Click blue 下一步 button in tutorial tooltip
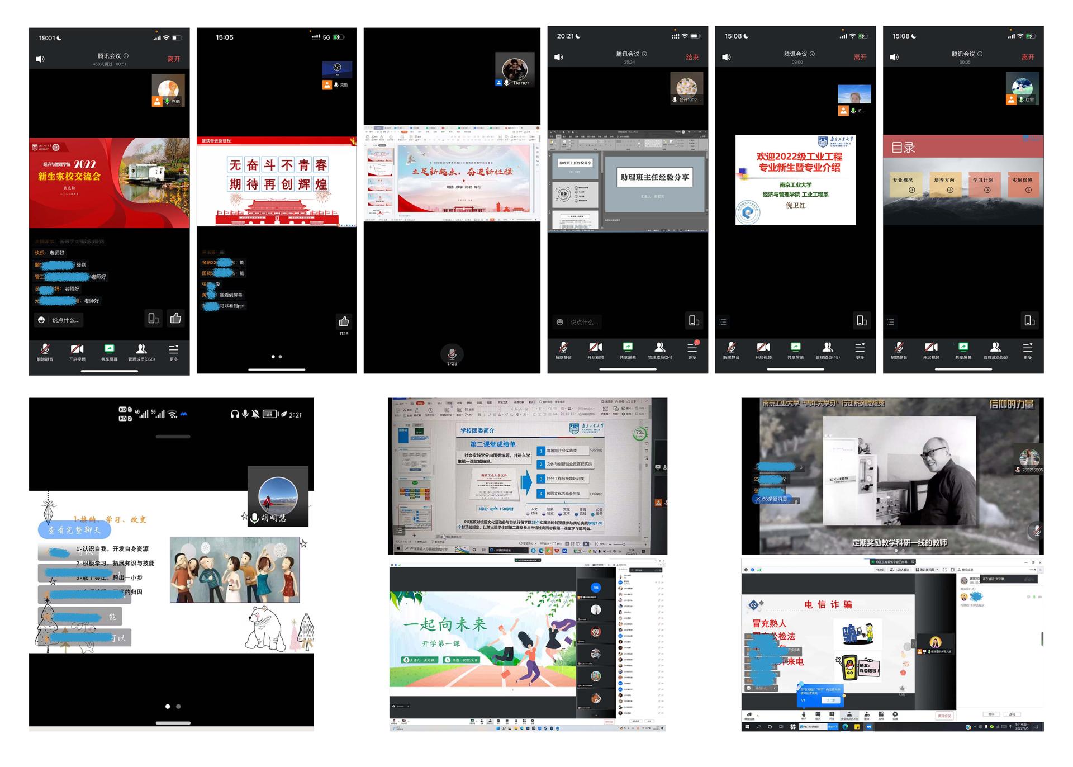The width and height of the screenshot is (1073, 767). click(x=831, y=700)
